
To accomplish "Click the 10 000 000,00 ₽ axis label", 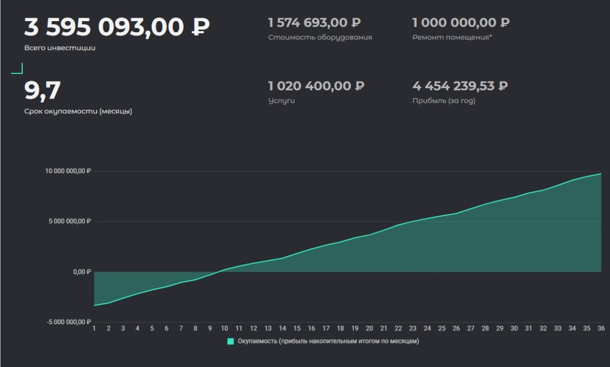I will (x=68, y=171).
